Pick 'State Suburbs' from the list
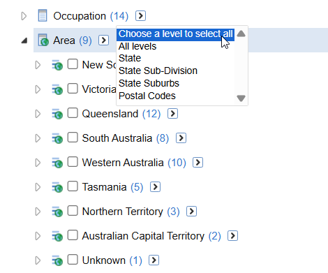The width and height of the screenshot is (328, 273). (x=149, y=83)
